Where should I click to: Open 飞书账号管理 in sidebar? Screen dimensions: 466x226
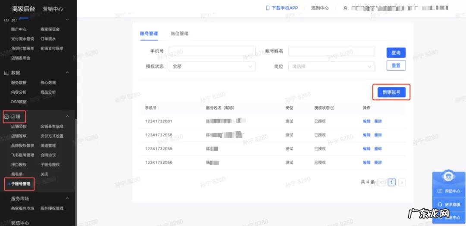[22, 155]
